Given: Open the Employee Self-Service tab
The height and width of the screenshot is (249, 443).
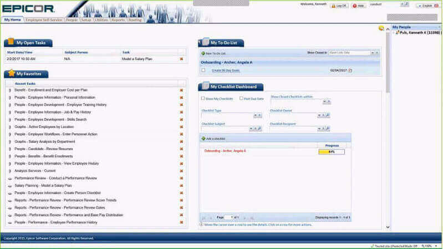Looking at the screenshot, I should tap(44, 20).
